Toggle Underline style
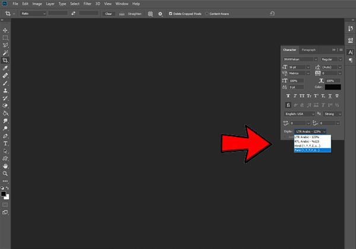Viewport: 356px width, 249px height. [x=330, y=96]
